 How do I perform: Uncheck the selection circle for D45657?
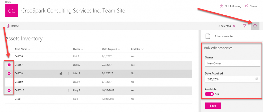pyautogui.click(x=9, y=65)
